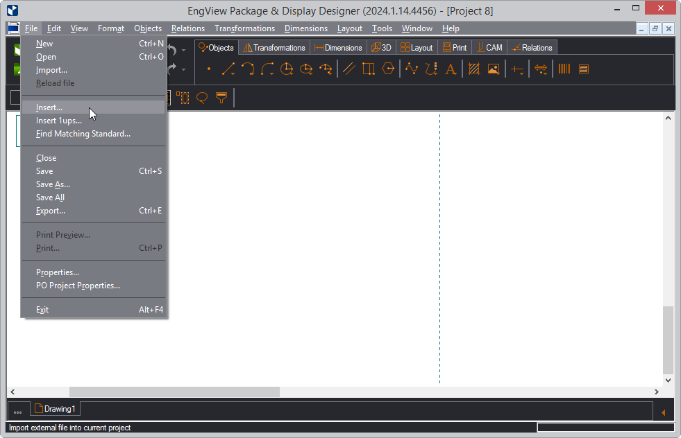Switch to the 3D toolbar tab
681x438 pixels.
pyautogui.click(x=381, y=48)
